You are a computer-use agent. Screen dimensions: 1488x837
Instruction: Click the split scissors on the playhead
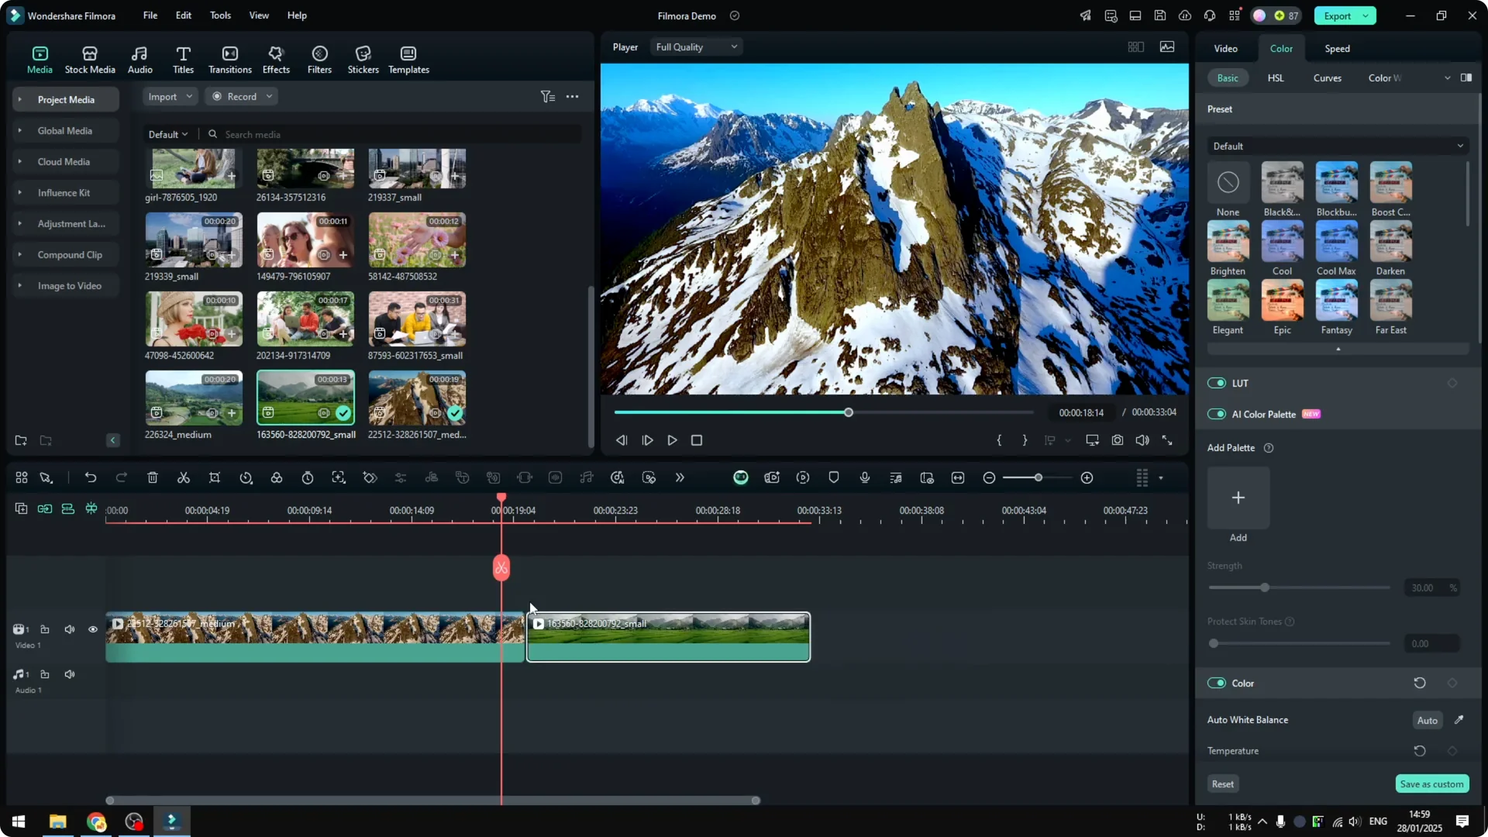click(501, 568)
